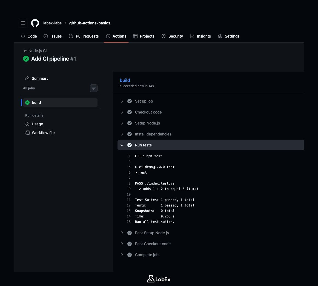318x286 pixels.
Task: Click the 'Time: 0.265 s' log line
Action: [x=155, y=216]
